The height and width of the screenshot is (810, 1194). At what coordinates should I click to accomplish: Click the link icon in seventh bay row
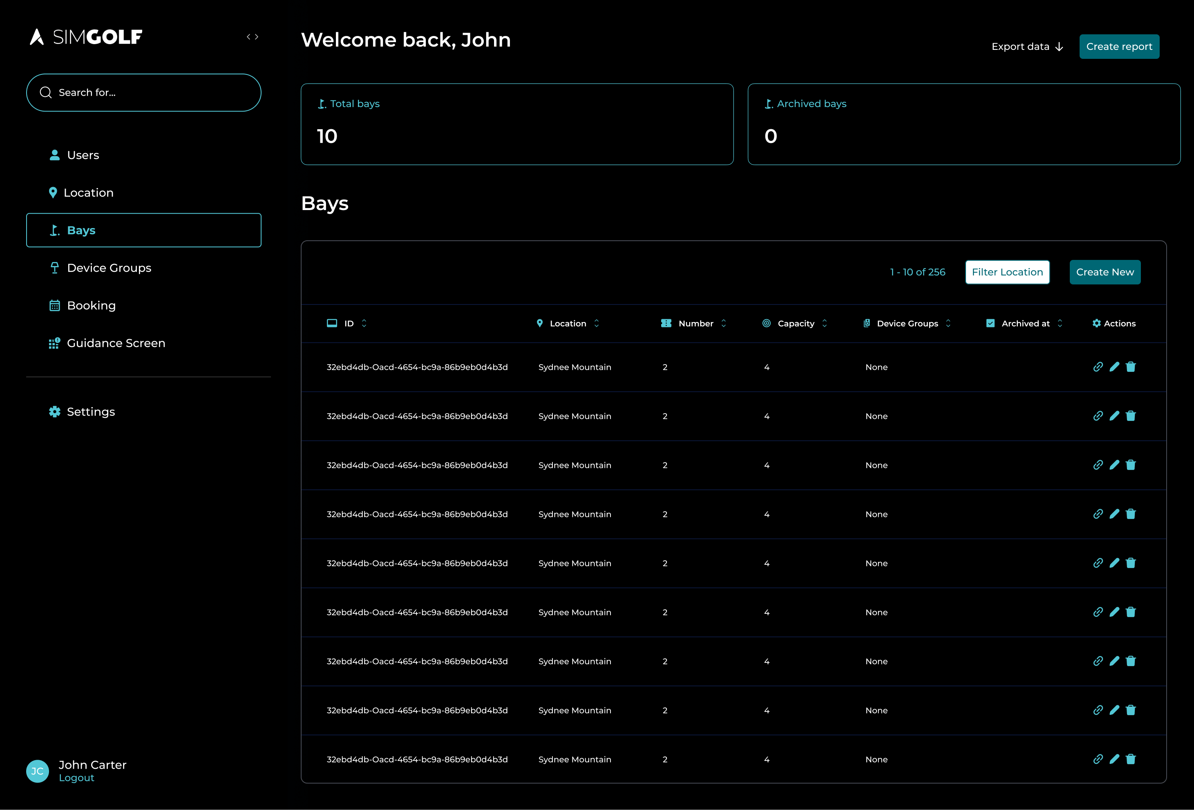1098,662
